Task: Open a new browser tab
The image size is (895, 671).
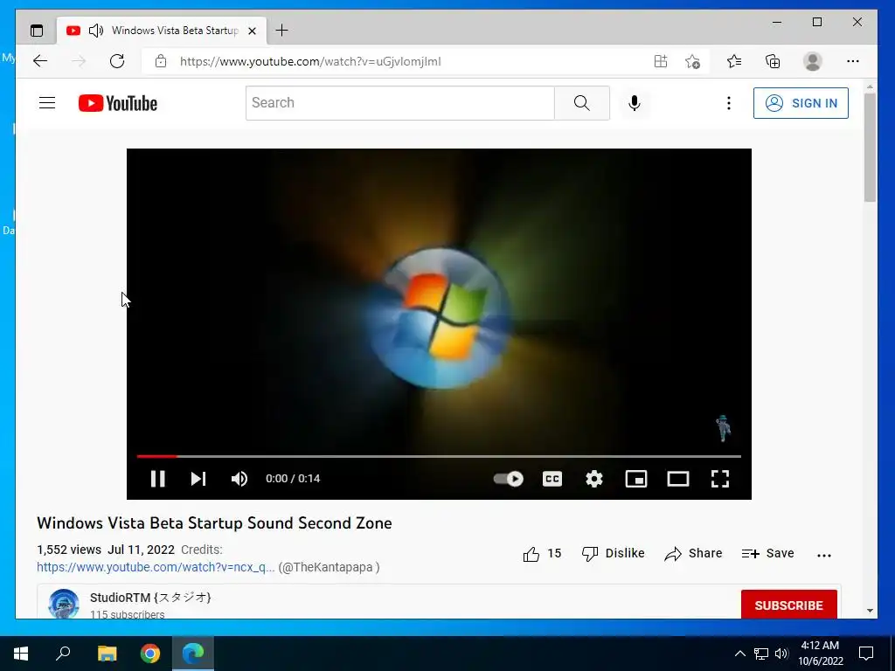Action: point(282,31)
